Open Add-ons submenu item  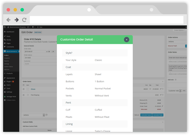pyautogui.click(x=7, y=70)
